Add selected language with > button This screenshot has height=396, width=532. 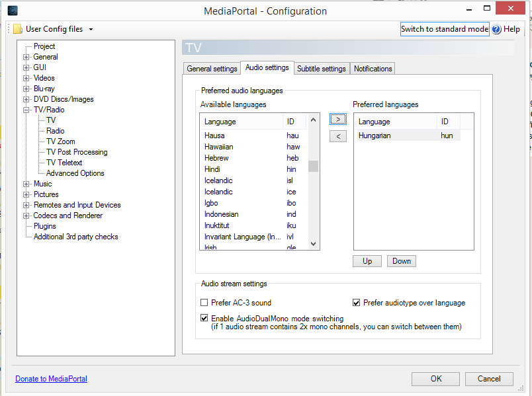[338, 119]
